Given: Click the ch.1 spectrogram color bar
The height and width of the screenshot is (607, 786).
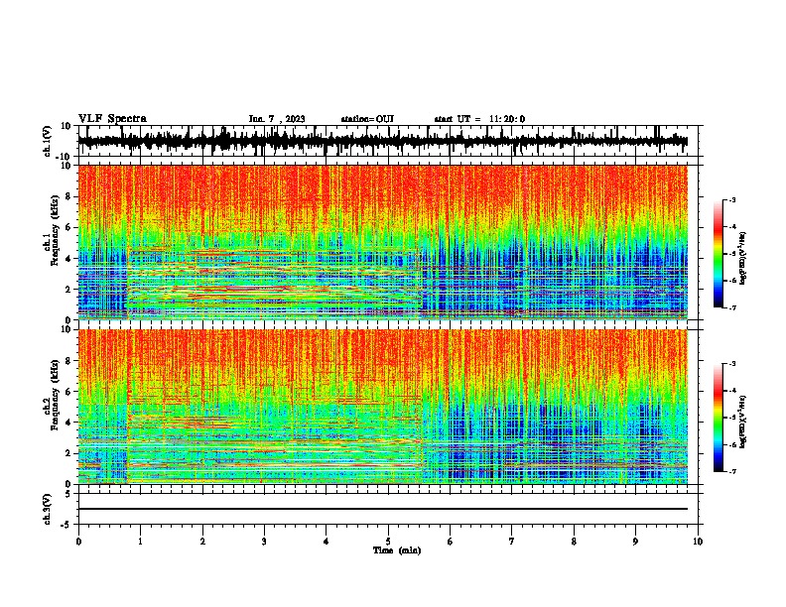Looking at the screenshot, I should tap(718, 254).
